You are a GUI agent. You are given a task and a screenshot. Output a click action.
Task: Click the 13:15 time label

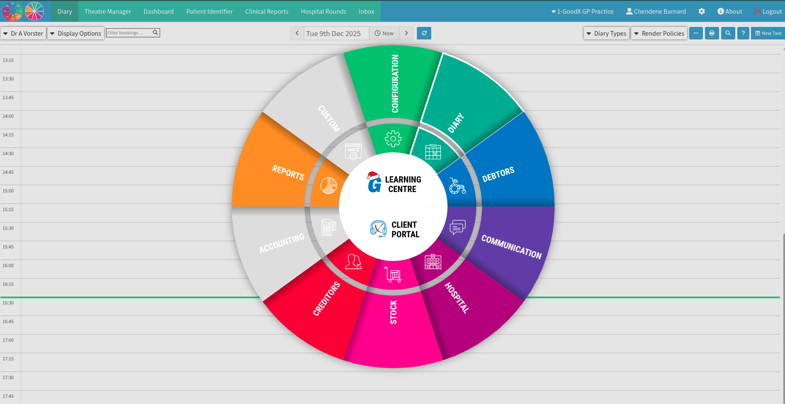click(8, 60)
